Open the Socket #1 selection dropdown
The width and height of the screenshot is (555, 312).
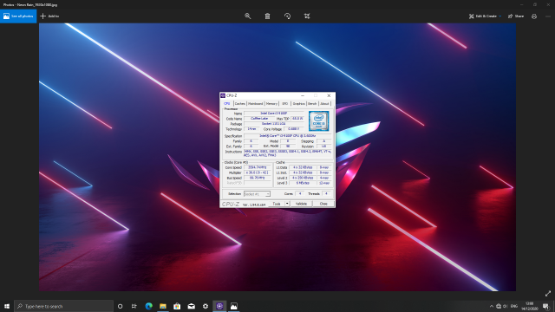[x=257, y=194]
